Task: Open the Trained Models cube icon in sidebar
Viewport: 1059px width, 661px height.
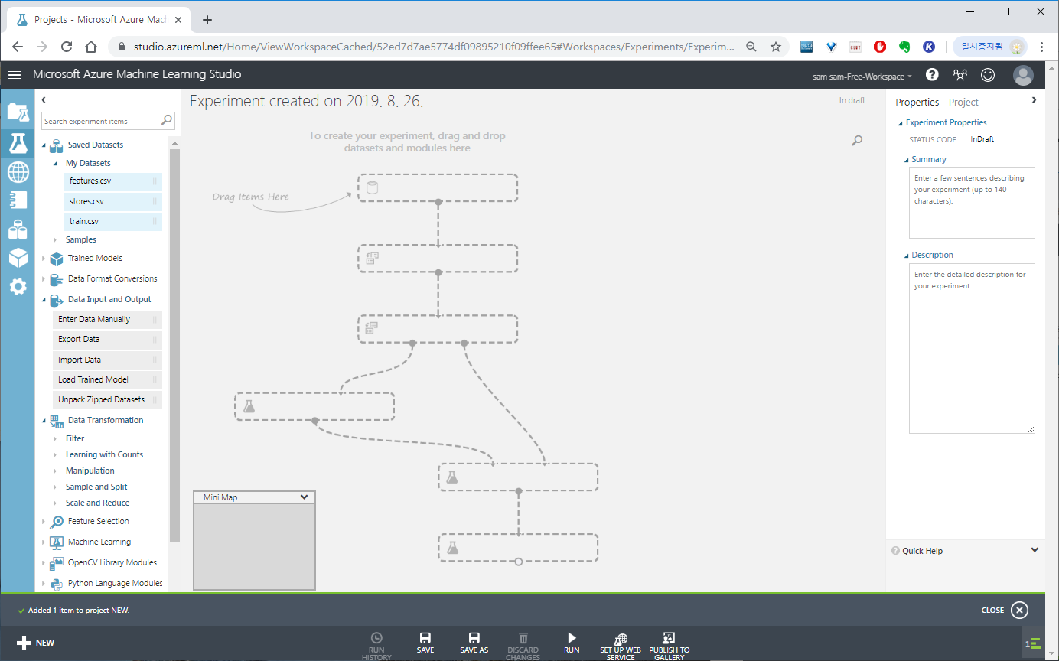Action: (18, 258)
